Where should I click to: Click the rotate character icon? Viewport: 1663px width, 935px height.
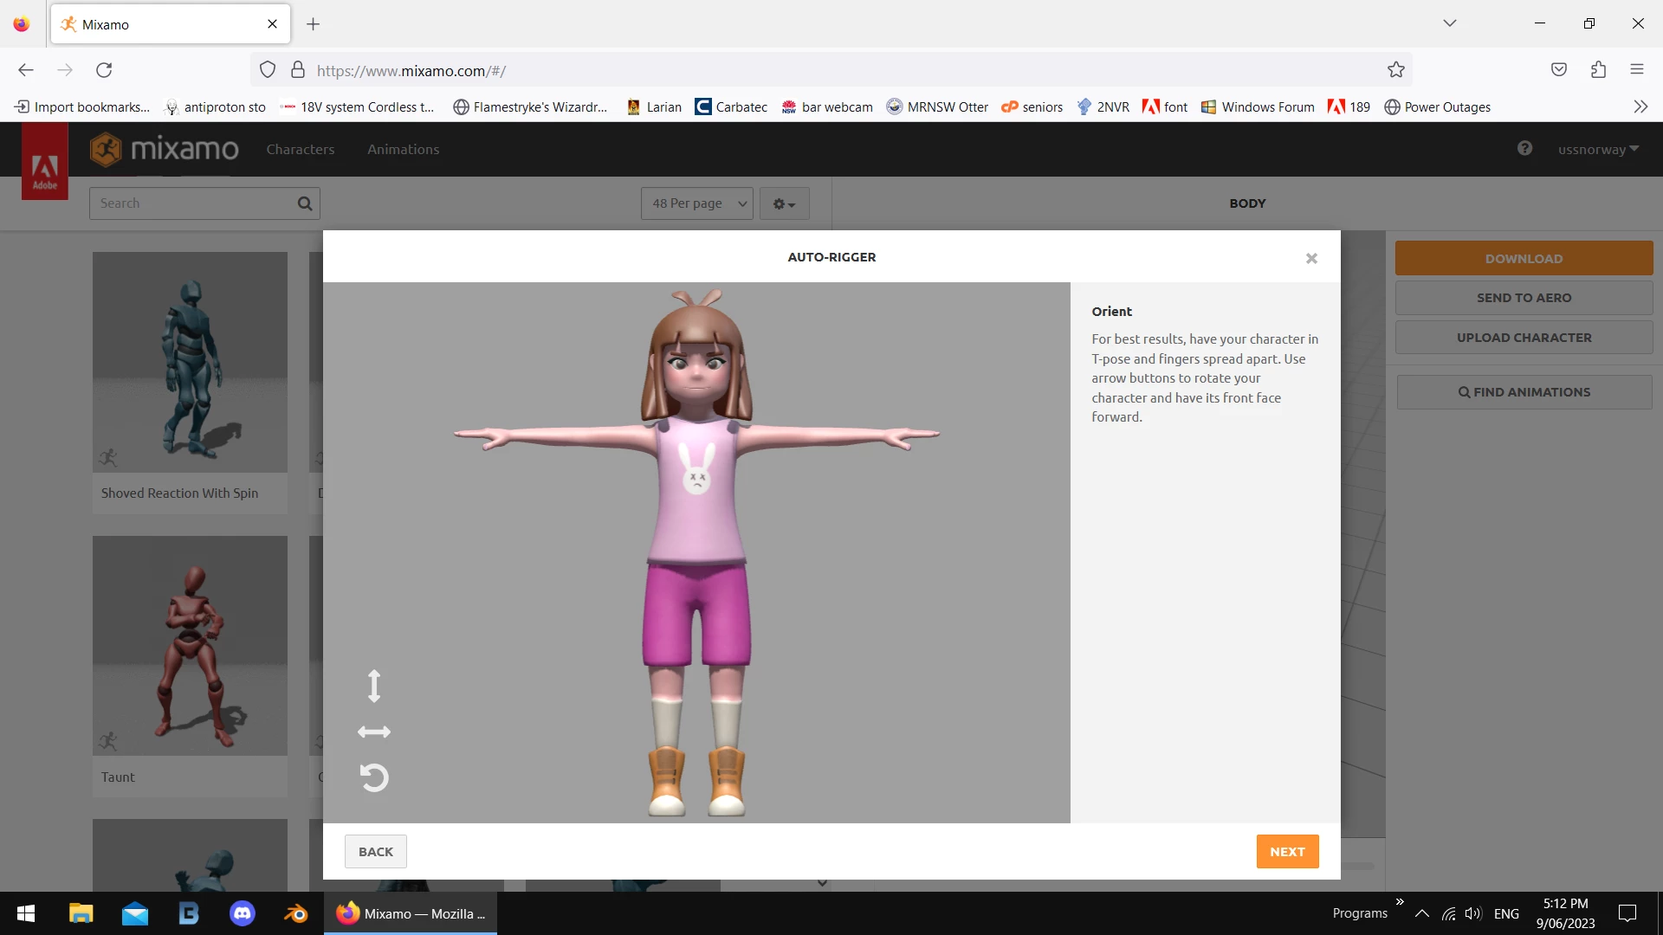tap(374, 777)
